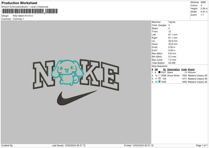
Task: Click the code 1317 entry
Action: (184, 79)
